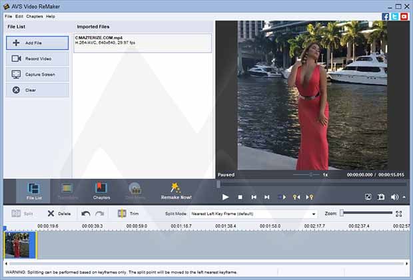Click the Add File button
413x280 pixels.
click(x=37, y=43)
